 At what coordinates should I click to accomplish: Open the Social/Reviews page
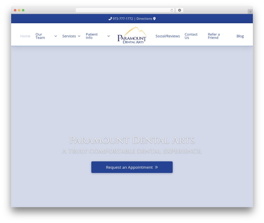[167, 36]
